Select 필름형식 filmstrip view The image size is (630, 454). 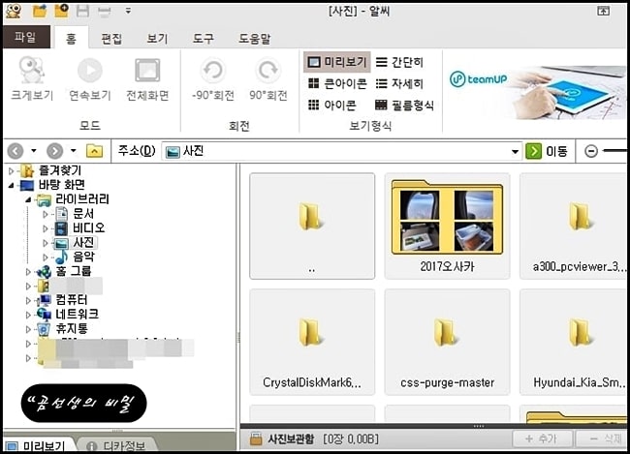pos(404,106)
